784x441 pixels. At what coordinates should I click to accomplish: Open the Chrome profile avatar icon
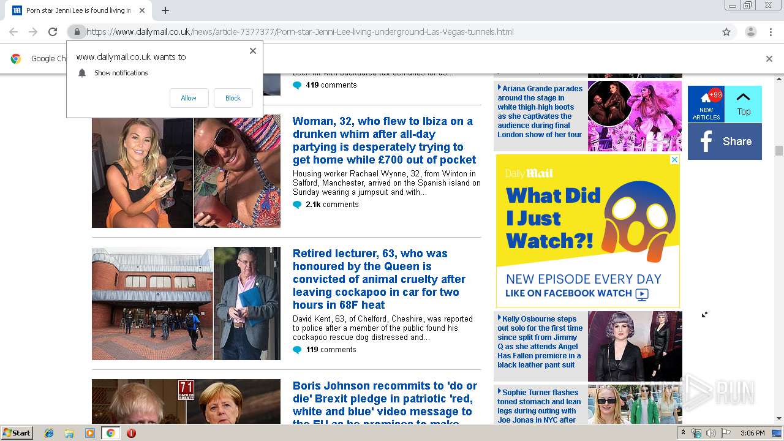pyautogui.click(x=750, y=32)
